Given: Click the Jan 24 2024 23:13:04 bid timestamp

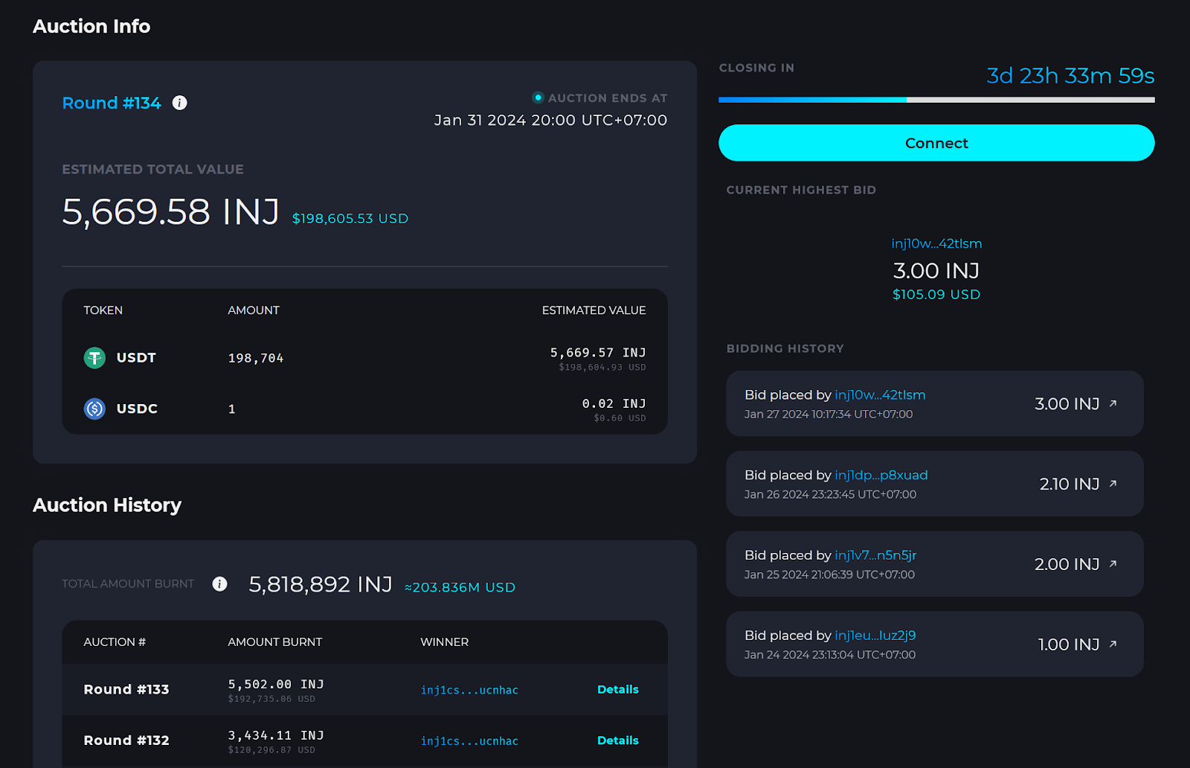Looking at the screenshot, I should (x=830, y=656).
